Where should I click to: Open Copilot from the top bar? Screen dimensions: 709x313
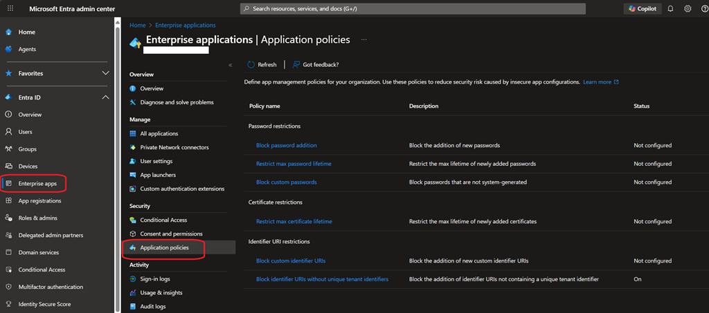pos(641,8)
